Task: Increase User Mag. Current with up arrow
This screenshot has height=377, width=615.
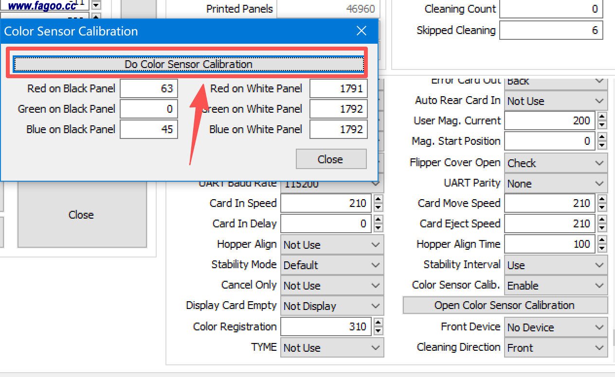Action: [x=602, y=117]
